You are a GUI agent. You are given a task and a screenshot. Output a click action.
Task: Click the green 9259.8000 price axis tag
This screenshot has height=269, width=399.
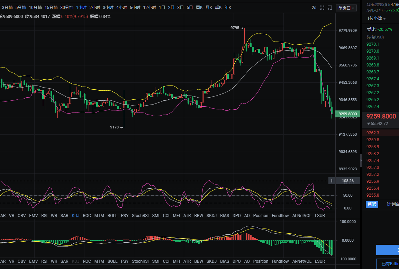[348, 114]
